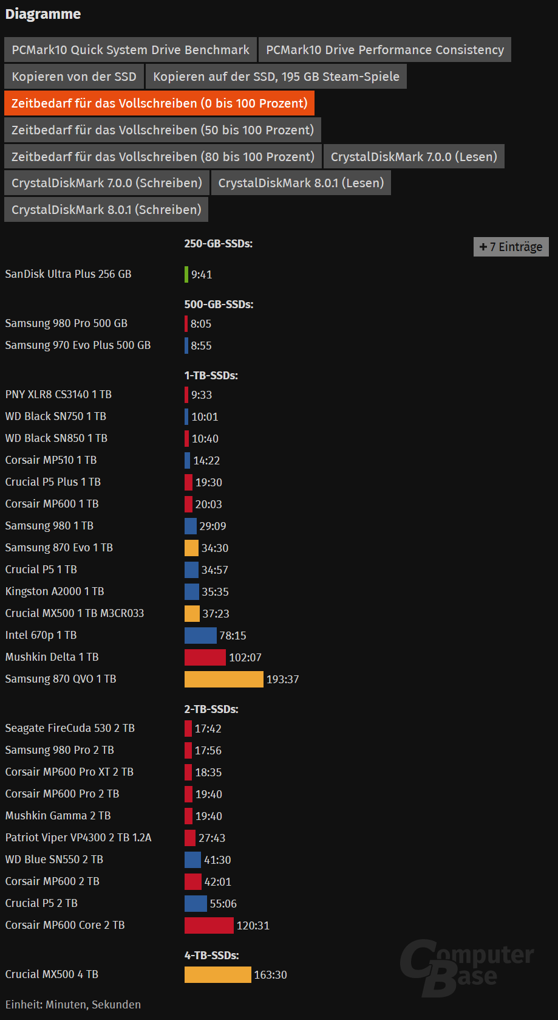Viewport: 558px width, 1020px height.
Task: Click Crucial MX500 1 TB M3CR033 label
Action: point(75,613)
